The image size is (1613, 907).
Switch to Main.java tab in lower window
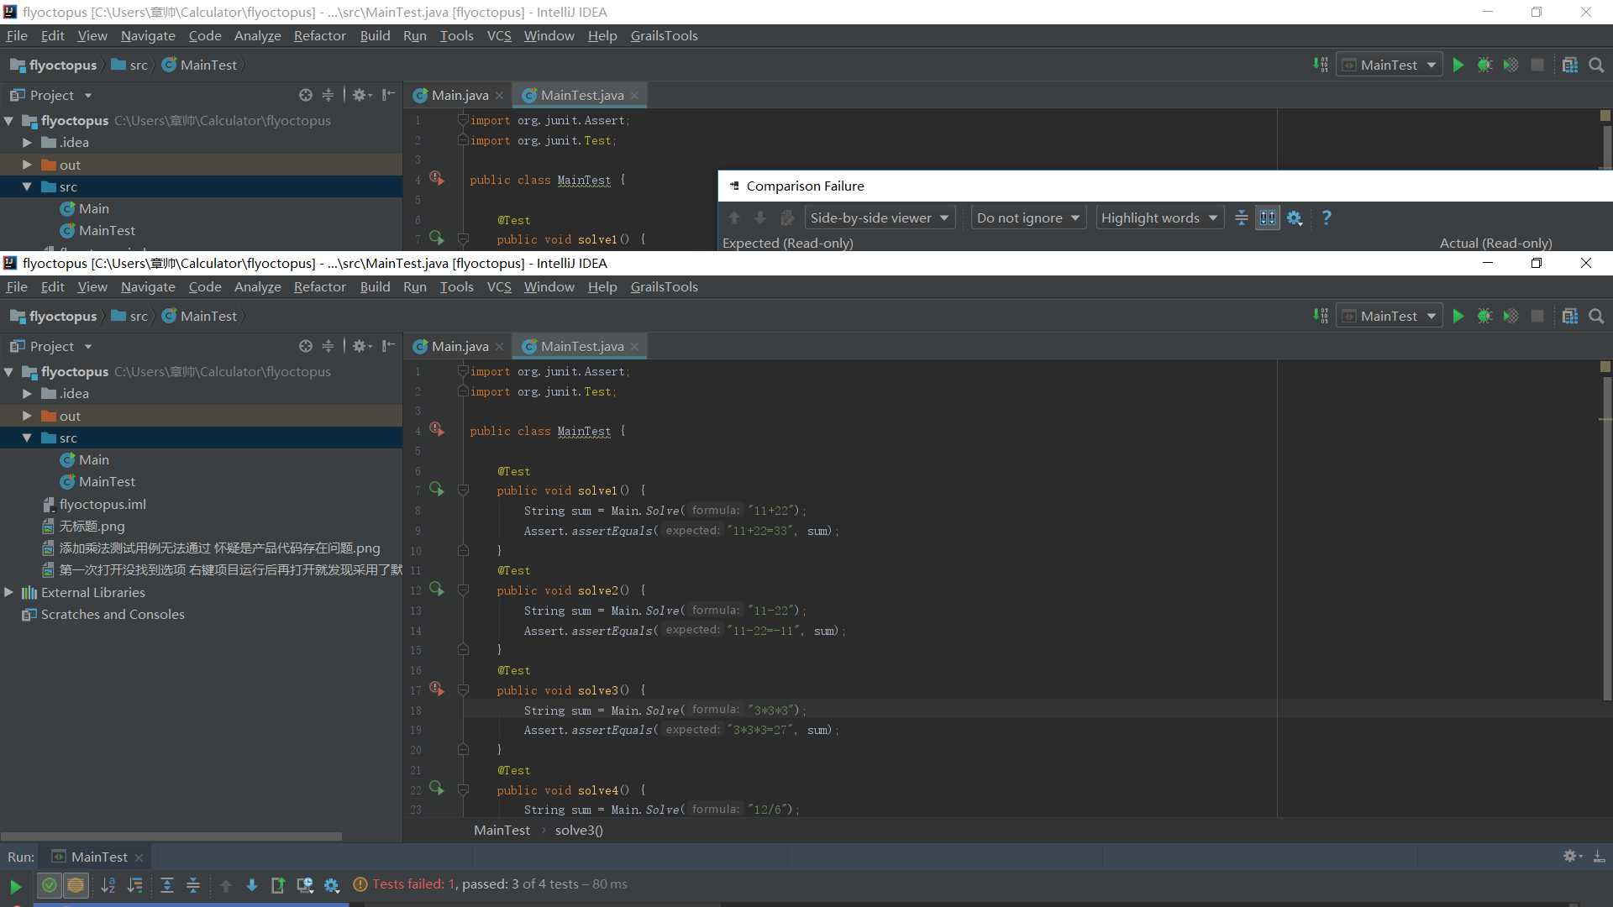tap(459, 346)
